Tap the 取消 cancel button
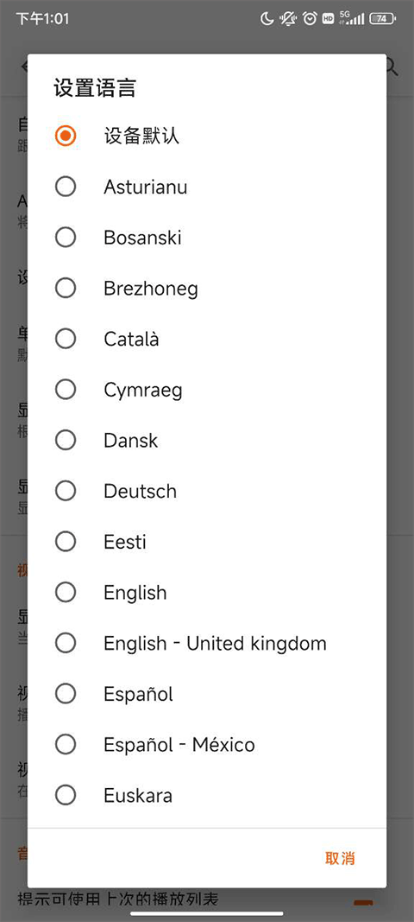 [x=340, y=858]
